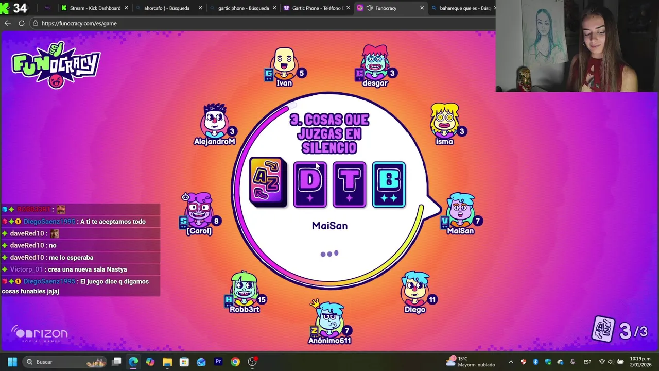Switch to the Gartic Phone - Teléfono tab
This screenshot has width=659, height=371.
317,8
